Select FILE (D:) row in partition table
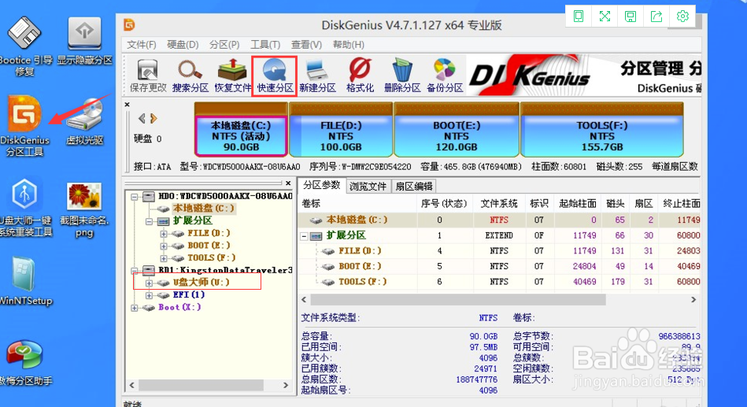Screen dimensions: 747x407 click(x=500, y=251)
